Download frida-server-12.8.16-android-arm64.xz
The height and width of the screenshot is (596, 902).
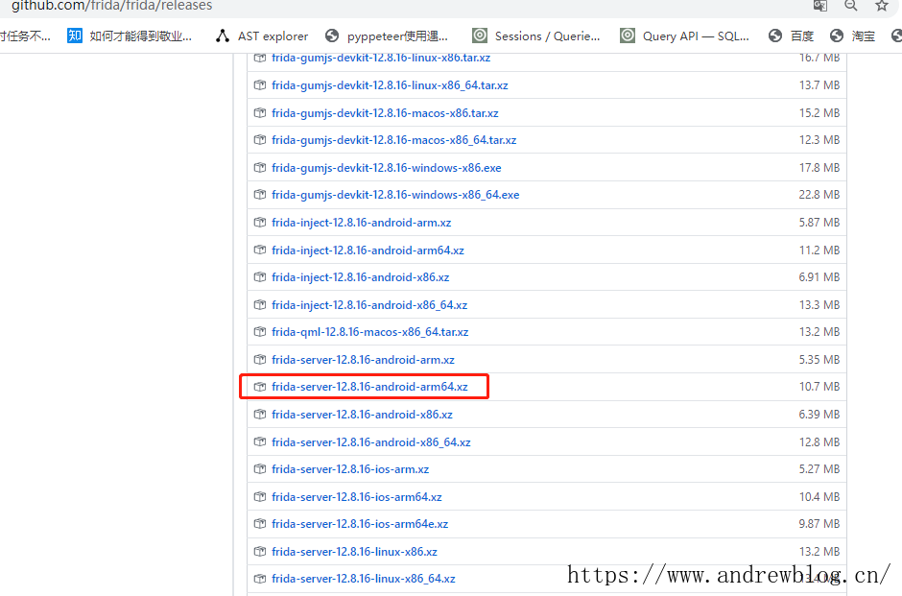pos(369,387)
